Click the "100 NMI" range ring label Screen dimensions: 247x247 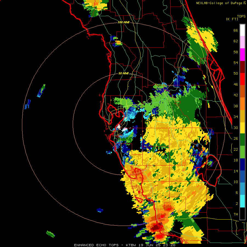click(123, 23)
